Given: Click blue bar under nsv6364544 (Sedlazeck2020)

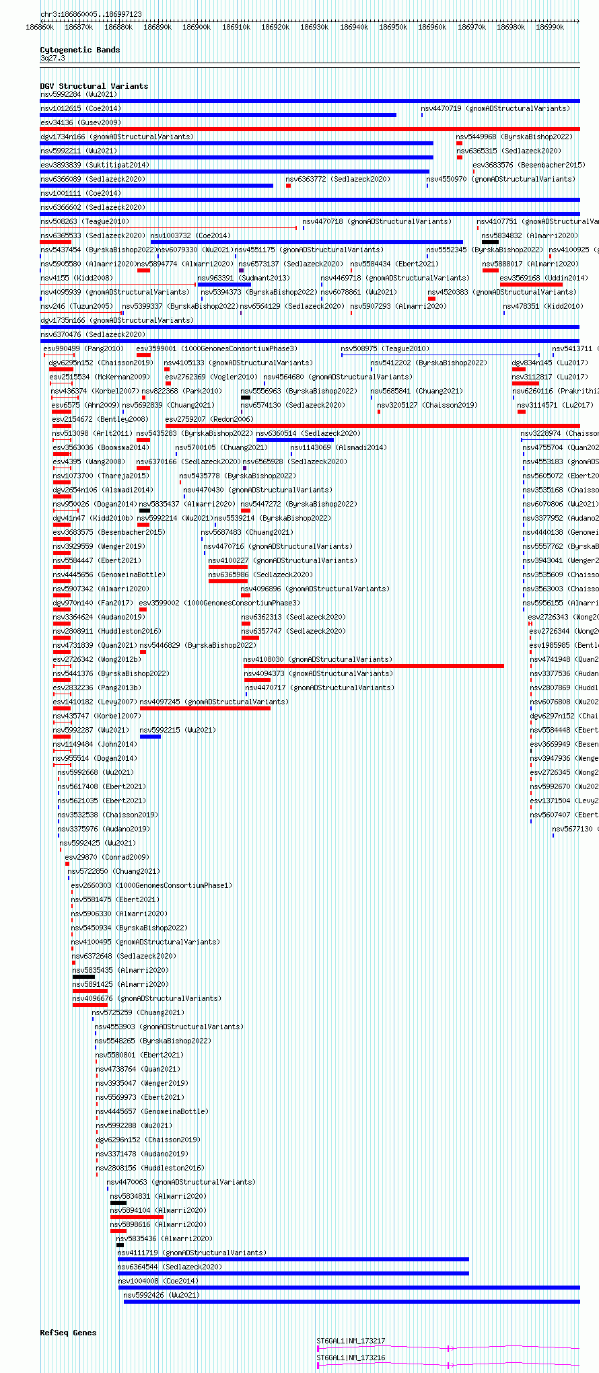Looking at the screenshot, I should [293, 1273].
